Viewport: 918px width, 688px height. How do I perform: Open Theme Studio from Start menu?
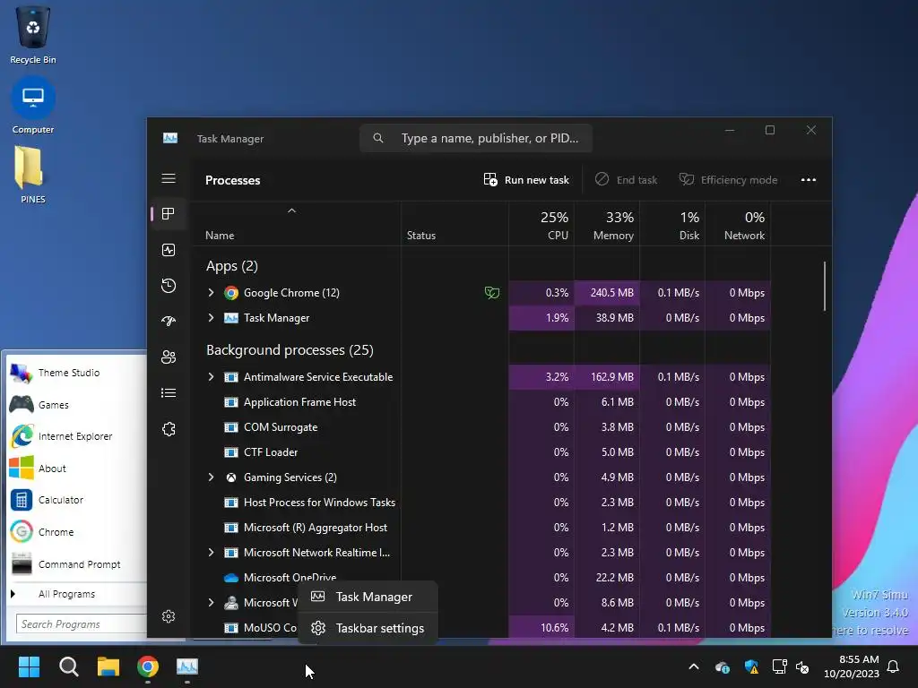click(x=69, y=373)
